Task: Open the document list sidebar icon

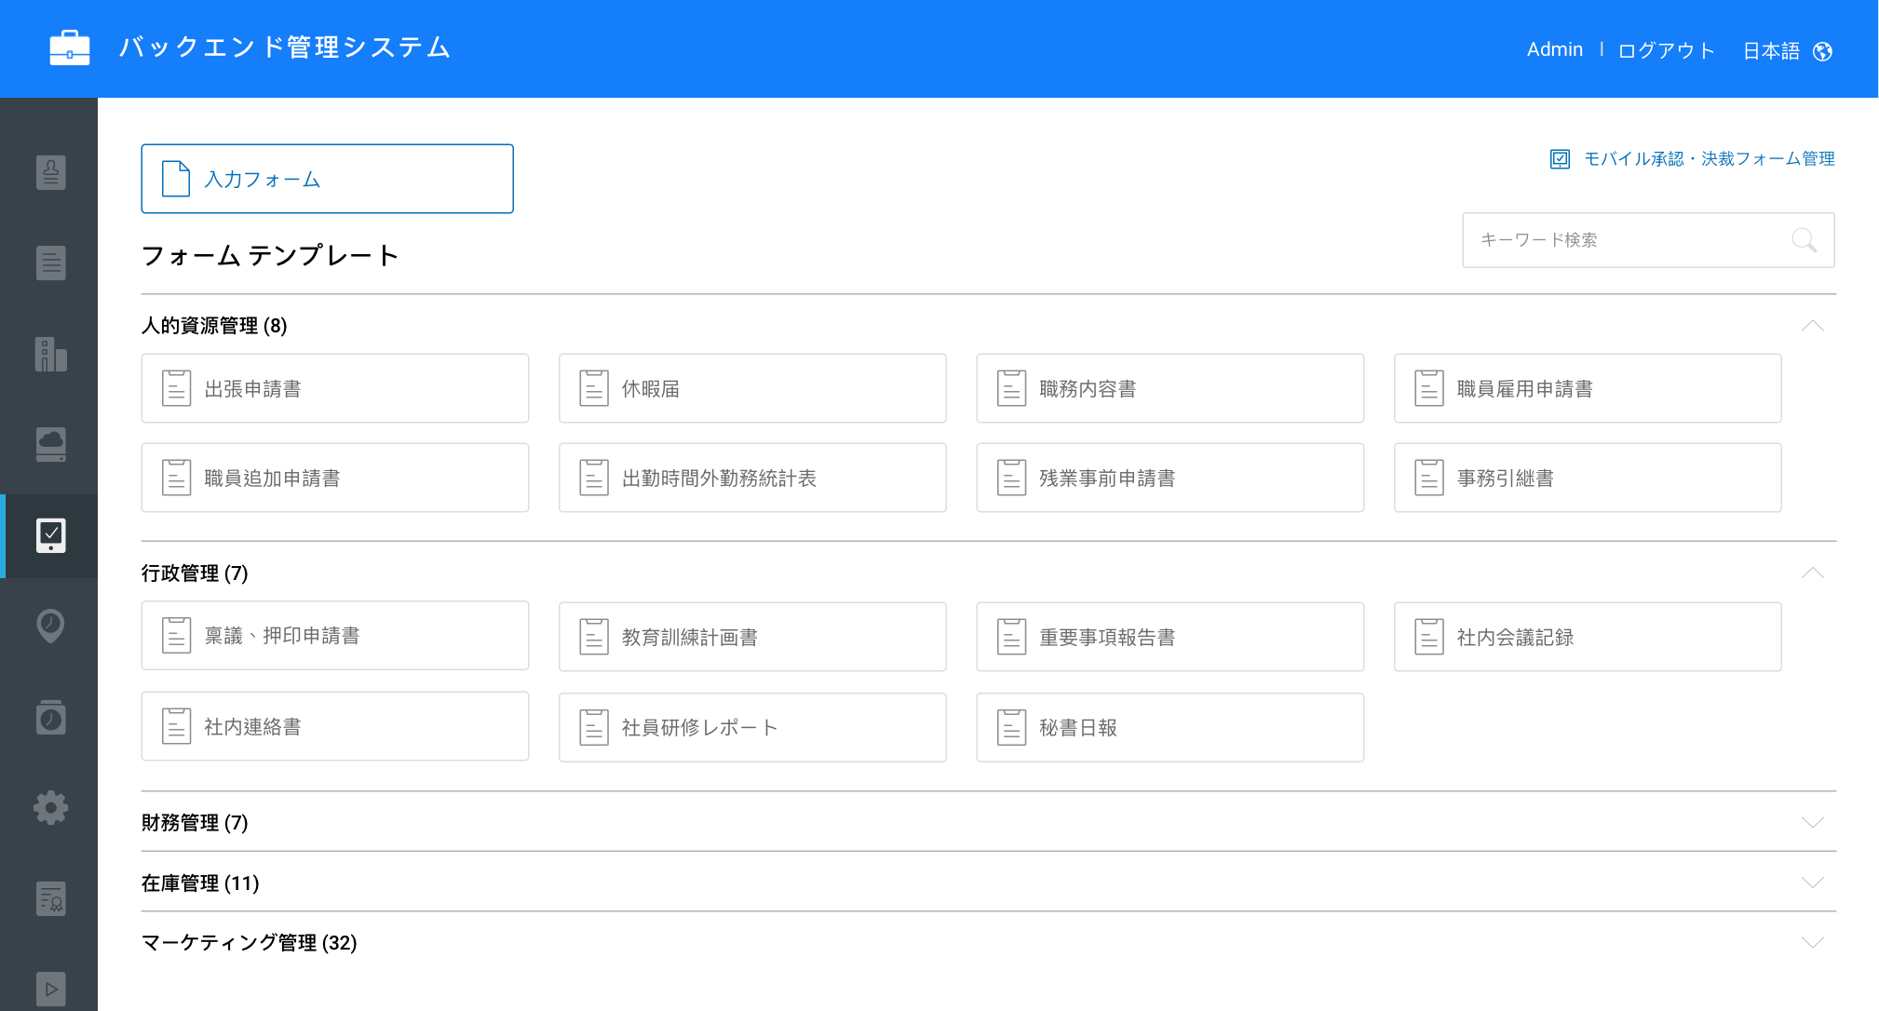Action: 50,263
